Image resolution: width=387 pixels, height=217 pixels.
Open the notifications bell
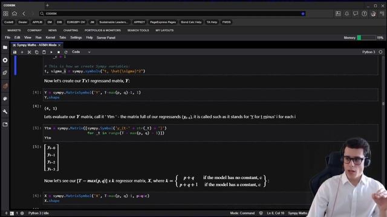click(346, 14)
